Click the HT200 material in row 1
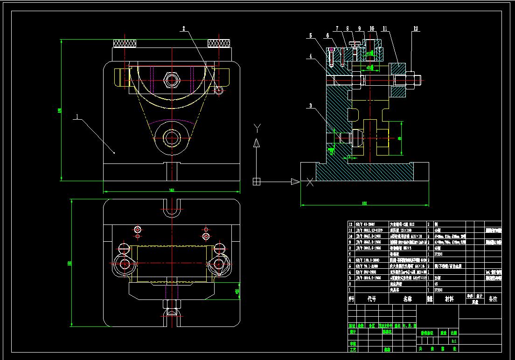 [x=438, y=290]
